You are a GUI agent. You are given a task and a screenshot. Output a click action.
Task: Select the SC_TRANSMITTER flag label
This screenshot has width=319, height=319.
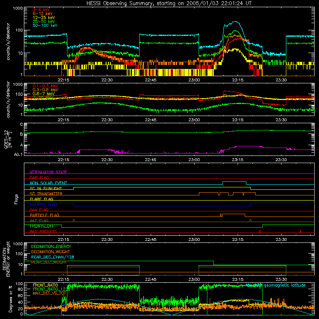46,194
